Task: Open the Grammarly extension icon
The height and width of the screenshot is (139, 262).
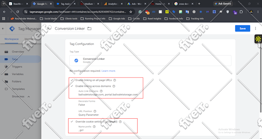Action: click(x=140, y=12)
